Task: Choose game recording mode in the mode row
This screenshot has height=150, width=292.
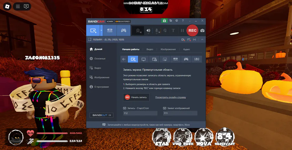Action: pyautogui.click(x=186, y=59)
